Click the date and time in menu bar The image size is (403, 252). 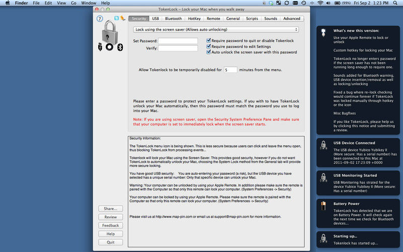pos(371,3)
